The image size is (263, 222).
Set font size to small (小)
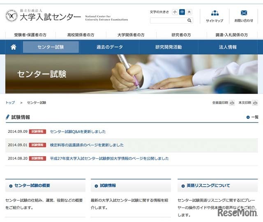(175, 12)
